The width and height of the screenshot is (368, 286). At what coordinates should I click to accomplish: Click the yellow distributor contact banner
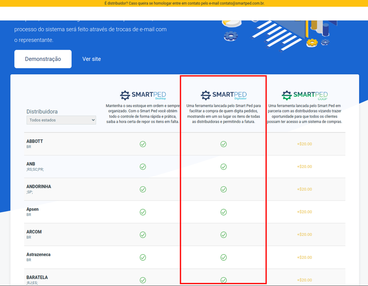pyautogui.click(x=184, y=3)
